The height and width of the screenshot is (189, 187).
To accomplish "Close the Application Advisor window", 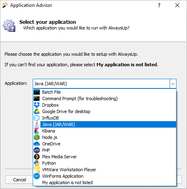I will pos(177,5).
